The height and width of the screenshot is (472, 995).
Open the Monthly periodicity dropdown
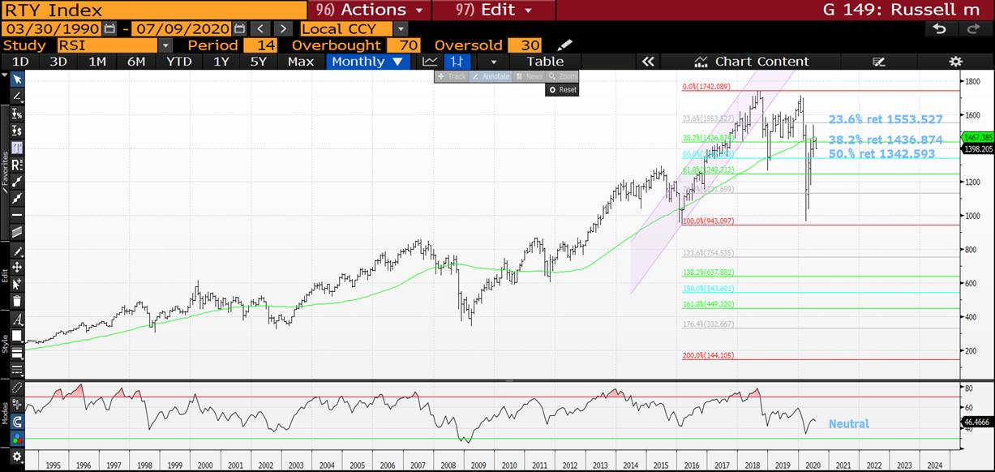pyautogui.click(x=367, y=62)
